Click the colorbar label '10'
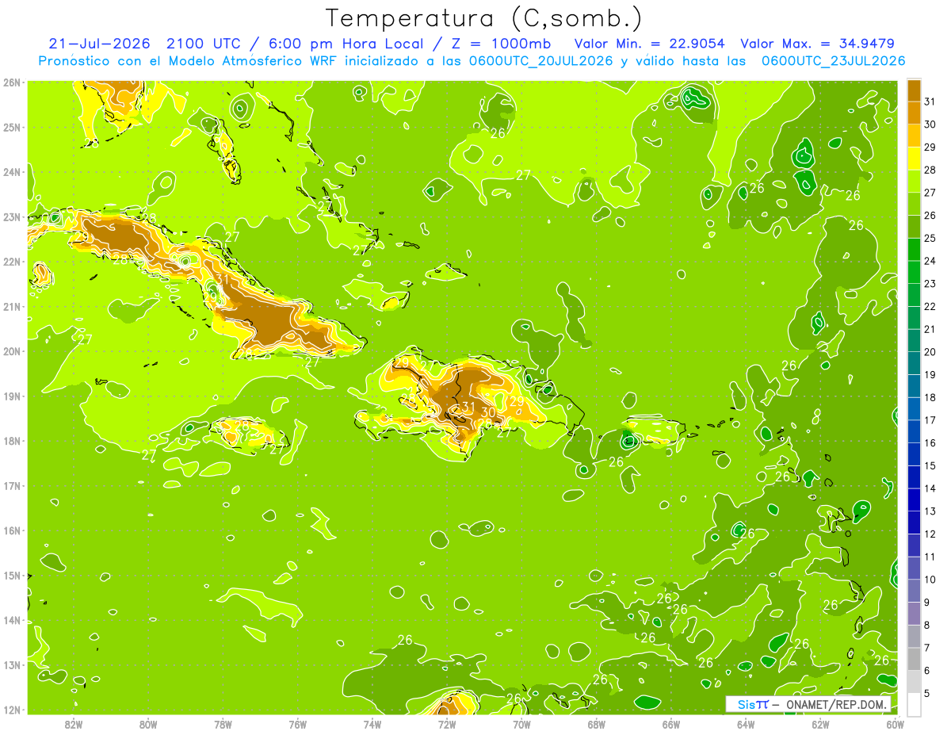Screen dimensions: 951x735 coord(930,580)
